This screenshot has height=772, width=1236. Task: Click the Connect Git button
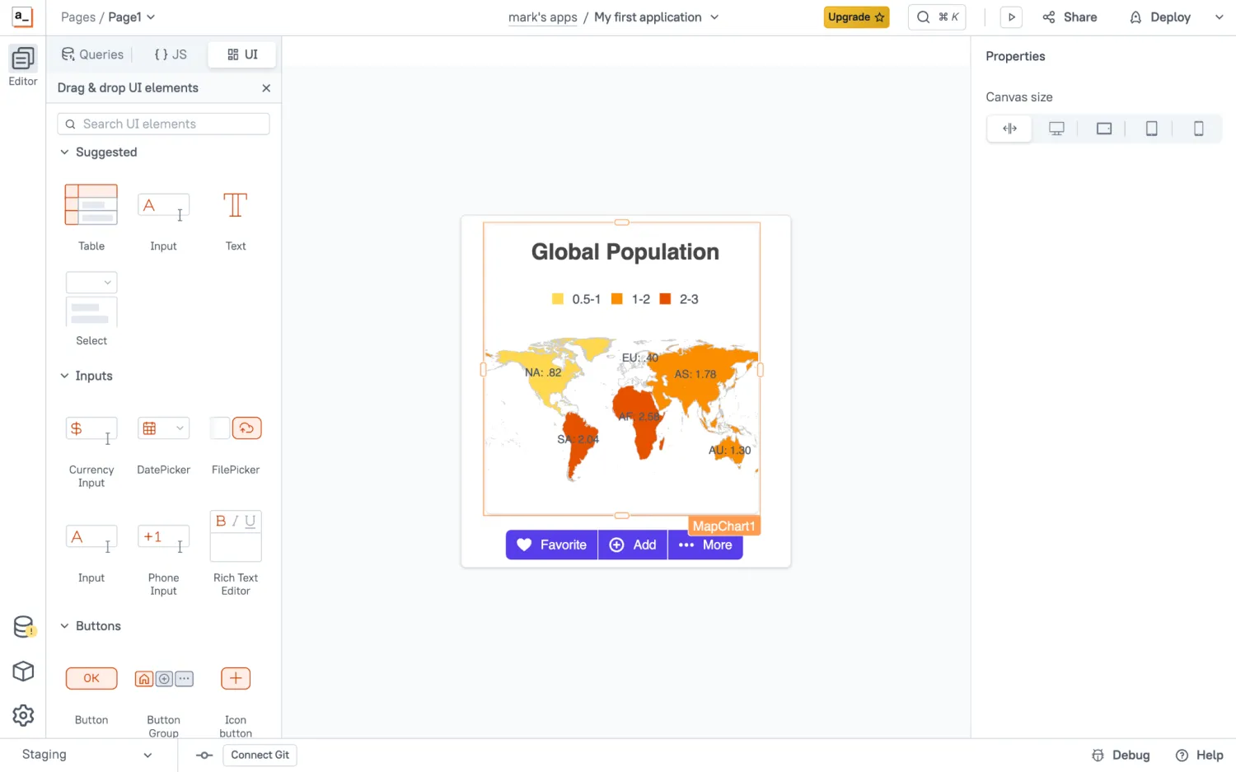[x=260, y=756]
